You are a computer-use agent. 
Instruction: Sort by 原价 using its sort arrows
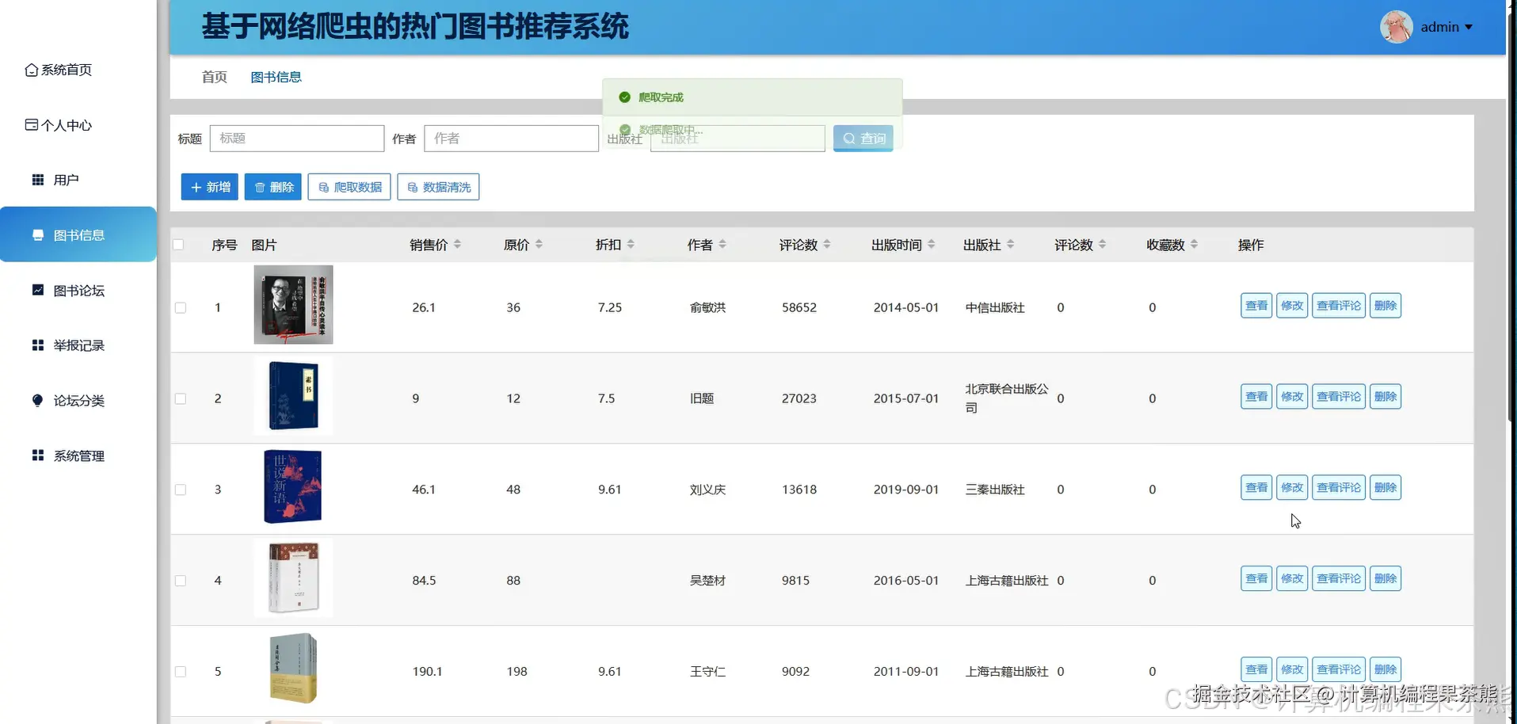click(x=539, y=245)
